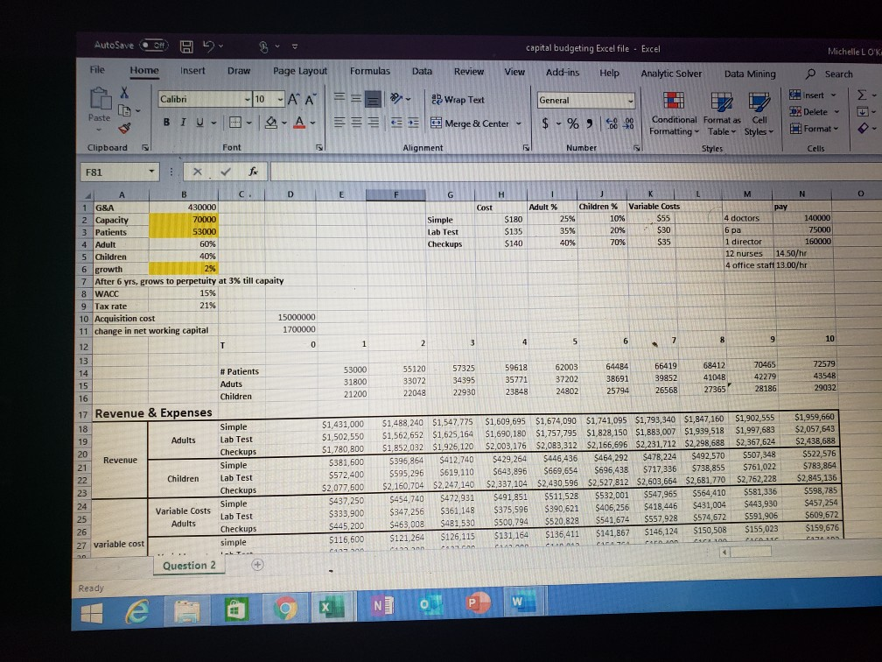Click the Undo arrow icon
882x662 pixels.
(208, 46)
